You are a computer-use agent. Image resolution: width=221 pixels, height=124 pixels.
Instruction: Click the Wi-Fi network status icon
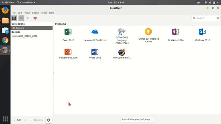[206, 2]
